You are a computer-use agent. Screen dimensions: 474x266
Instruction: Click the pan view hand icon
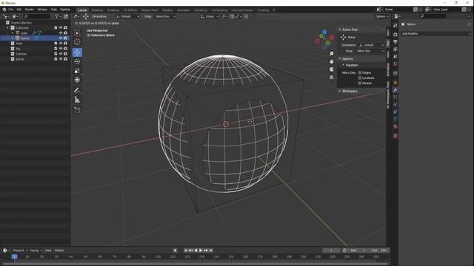[x=331, y=61]
